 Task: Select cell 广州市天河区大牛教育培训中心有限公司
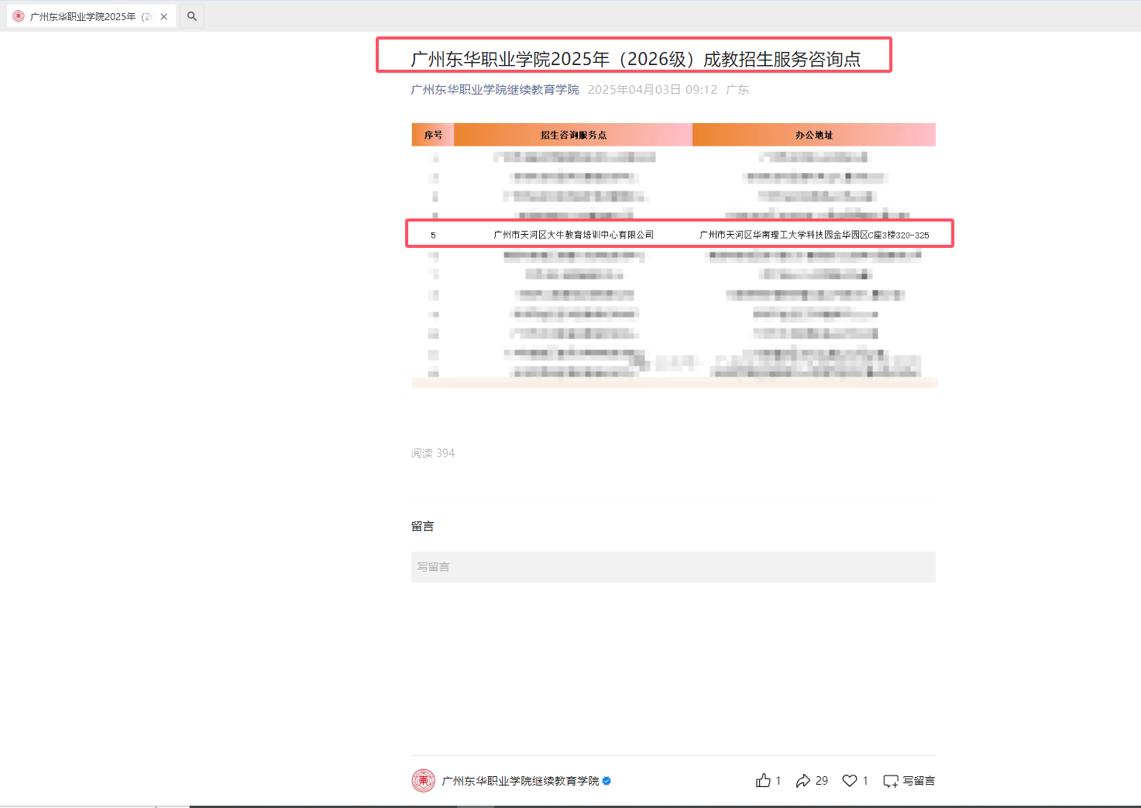coord(574,235)
